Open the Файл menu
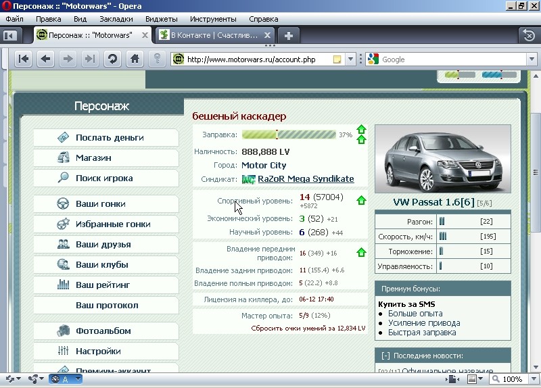 point(14,19)
